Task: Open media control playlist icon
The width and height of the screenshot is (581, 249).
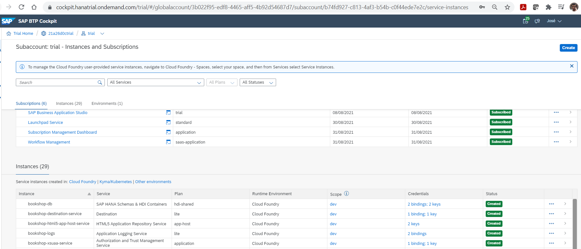Action: [x=561, y=7]
